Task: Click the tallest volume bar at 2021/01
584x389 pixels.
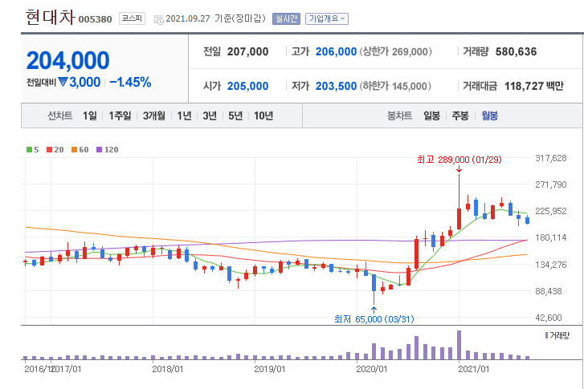Action: [x=459, y=345]
